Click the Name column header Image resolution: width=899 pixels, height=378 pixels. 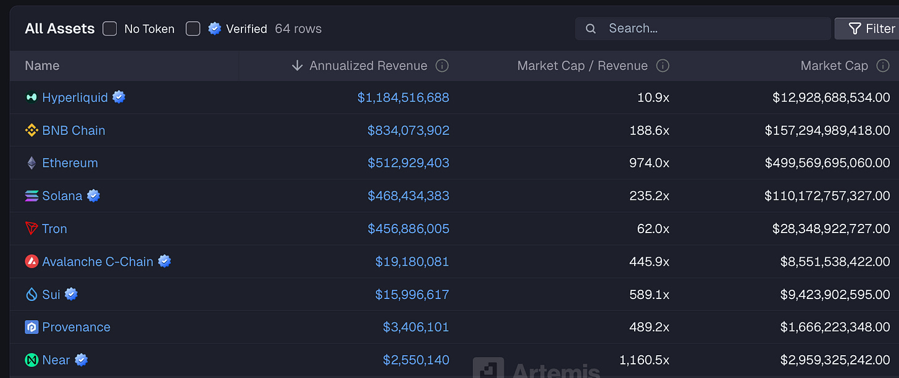pos(42,65)
